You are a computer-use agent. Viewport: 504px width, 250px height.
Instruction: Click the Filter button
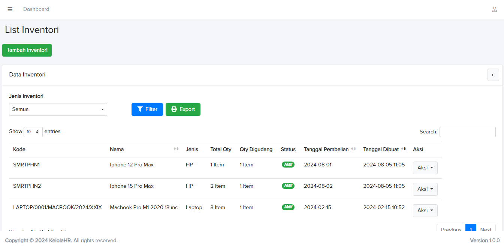coord(147,109)
